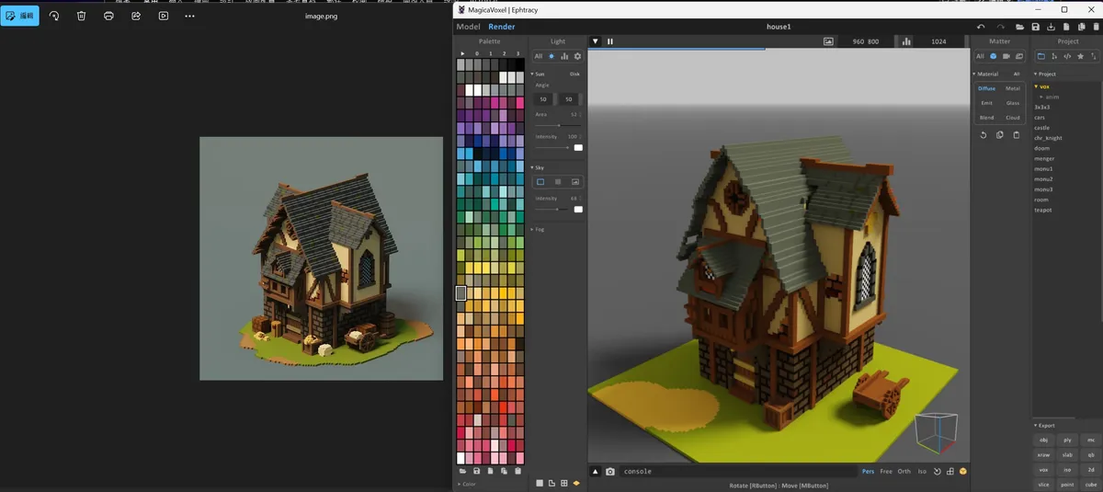Collapse the render toolbar with the top triangle
1103x492 pixels.
[x=596, y=41]
